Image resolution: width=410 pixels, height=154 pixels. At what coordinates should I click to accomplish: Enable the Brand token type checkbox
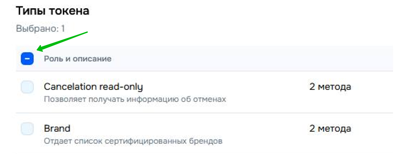coord(27,129)
